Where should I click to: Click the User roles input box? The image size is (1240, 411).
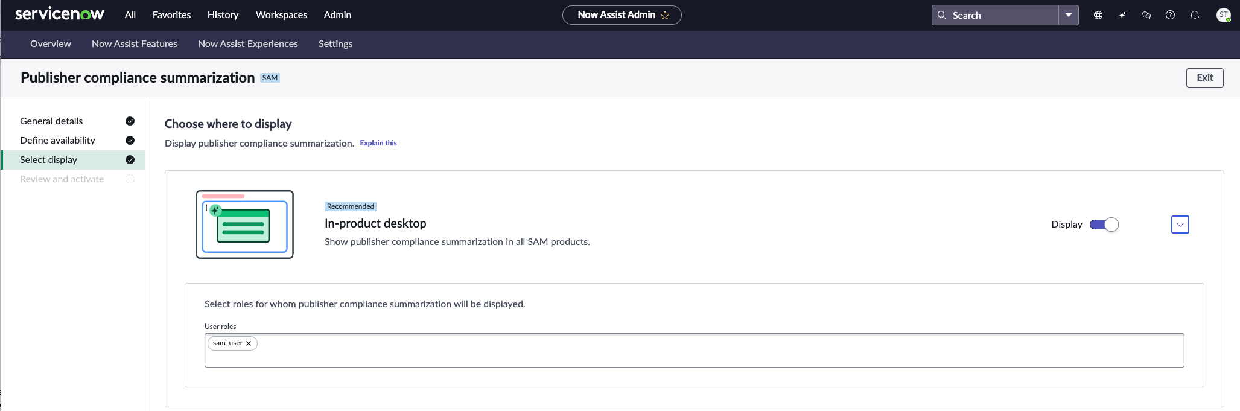(x=695, y=350)
